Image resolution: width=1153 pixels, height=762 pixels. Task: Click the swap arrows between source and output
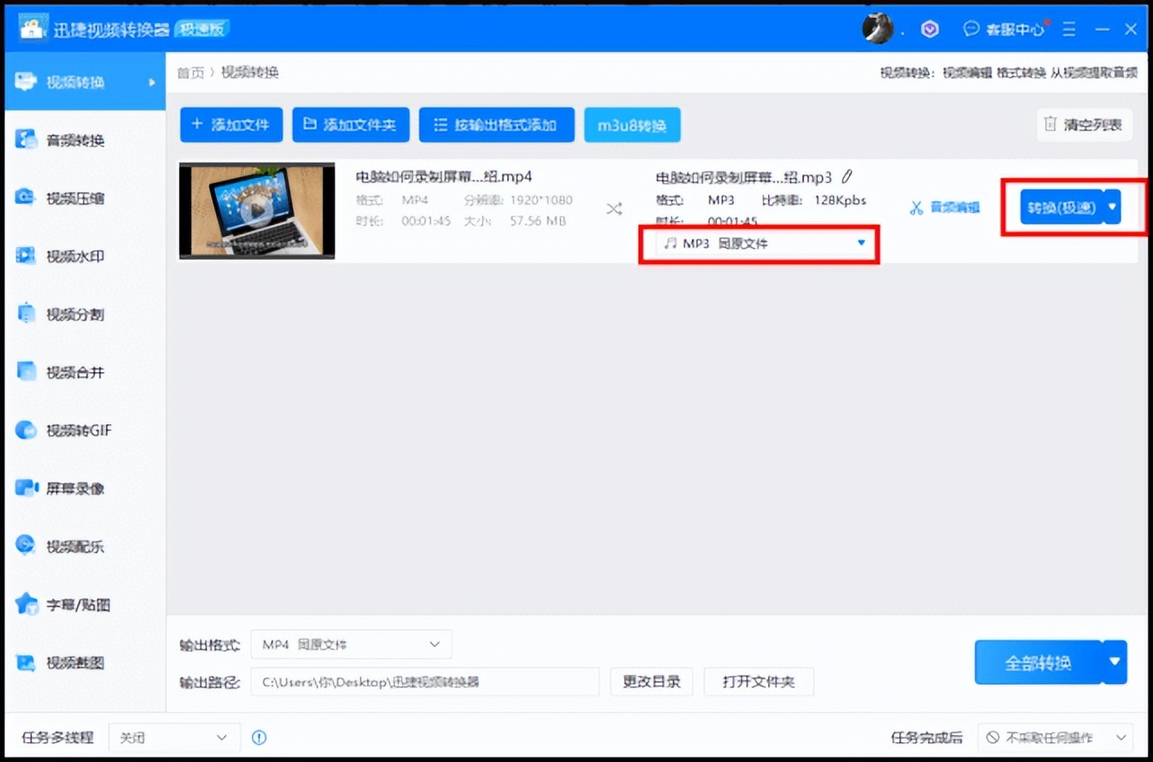[x=615, y=208]
